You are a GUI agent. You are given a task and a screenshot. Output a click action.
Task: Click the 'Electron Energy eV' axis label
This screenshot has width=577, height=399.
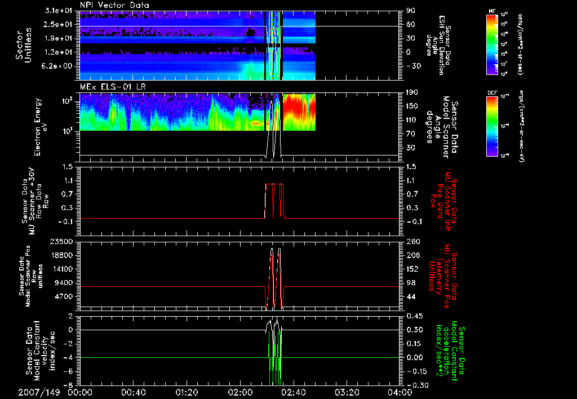[x=41, y=127]
